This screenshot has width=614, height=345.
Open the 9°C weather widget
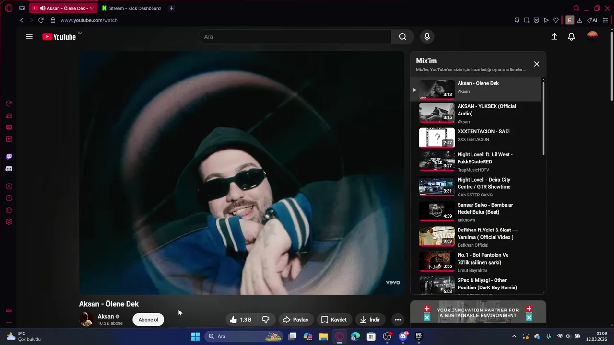coord(23,336)
